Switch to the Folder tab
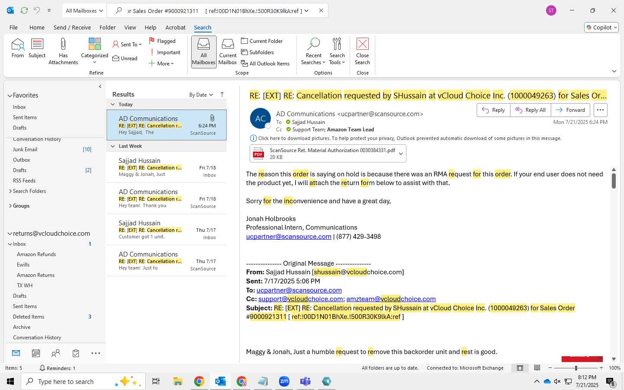 click(x=107, y=27)
